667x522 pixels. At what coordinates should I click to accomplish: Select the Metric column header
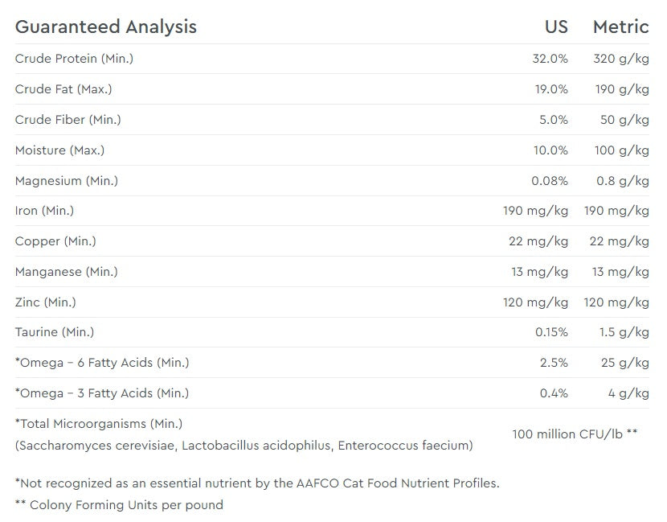(620, 27)
